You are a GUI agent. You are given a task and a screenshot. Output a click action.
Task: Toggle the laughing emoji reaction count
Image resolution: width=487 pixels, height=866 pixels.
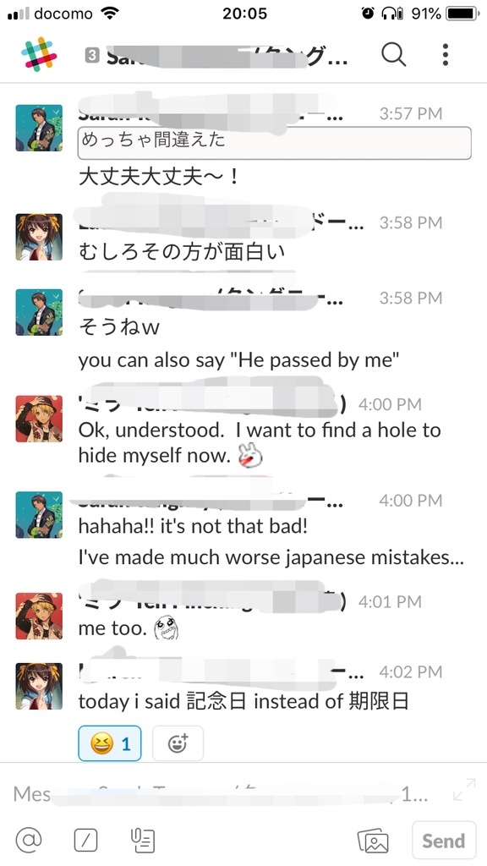[110, 743]
